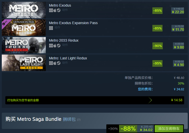Open the Metro 2033 Redux title
Image resolution: width=189 pixels, height=133 pixels.
[x=64, y=40]
